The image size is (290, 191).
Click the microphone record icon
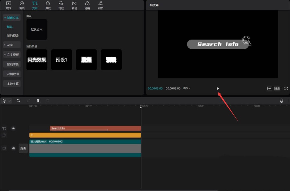[281, 101]
